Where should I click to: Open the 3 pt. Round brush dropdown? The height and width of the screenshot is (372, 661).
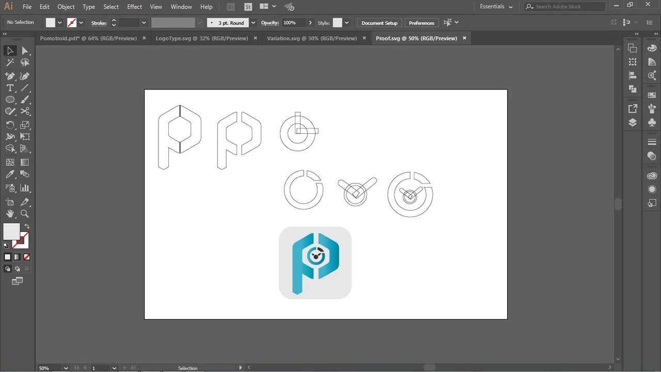(253, 23)
